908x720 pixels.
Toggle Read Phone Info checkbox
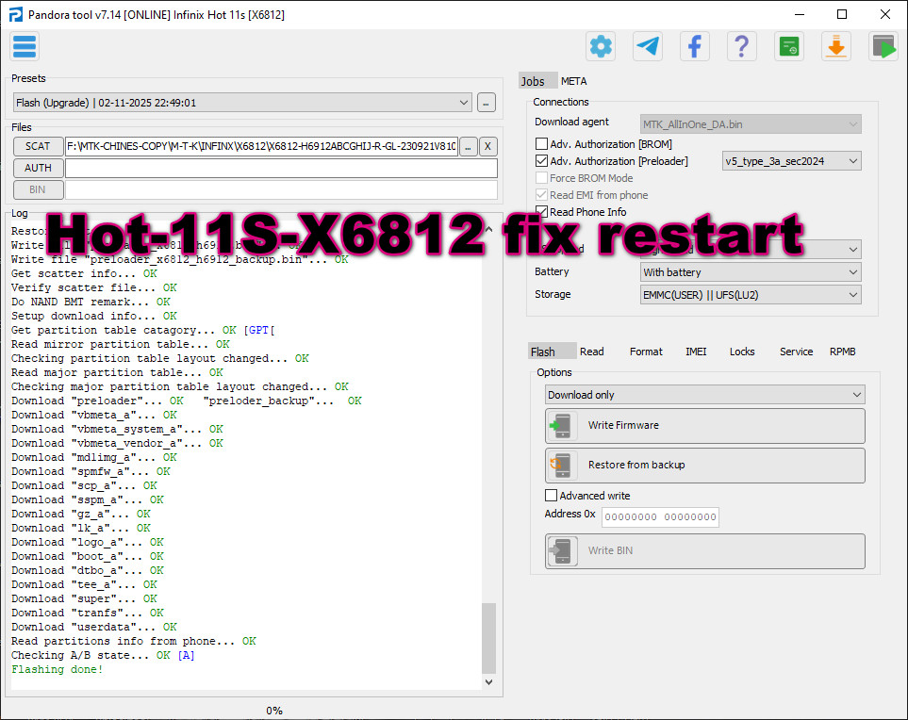coord(541,211)
